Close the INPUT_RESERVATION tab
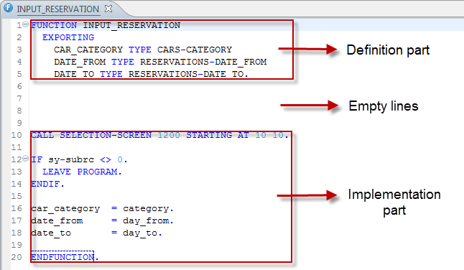 (x=108, y=9)
